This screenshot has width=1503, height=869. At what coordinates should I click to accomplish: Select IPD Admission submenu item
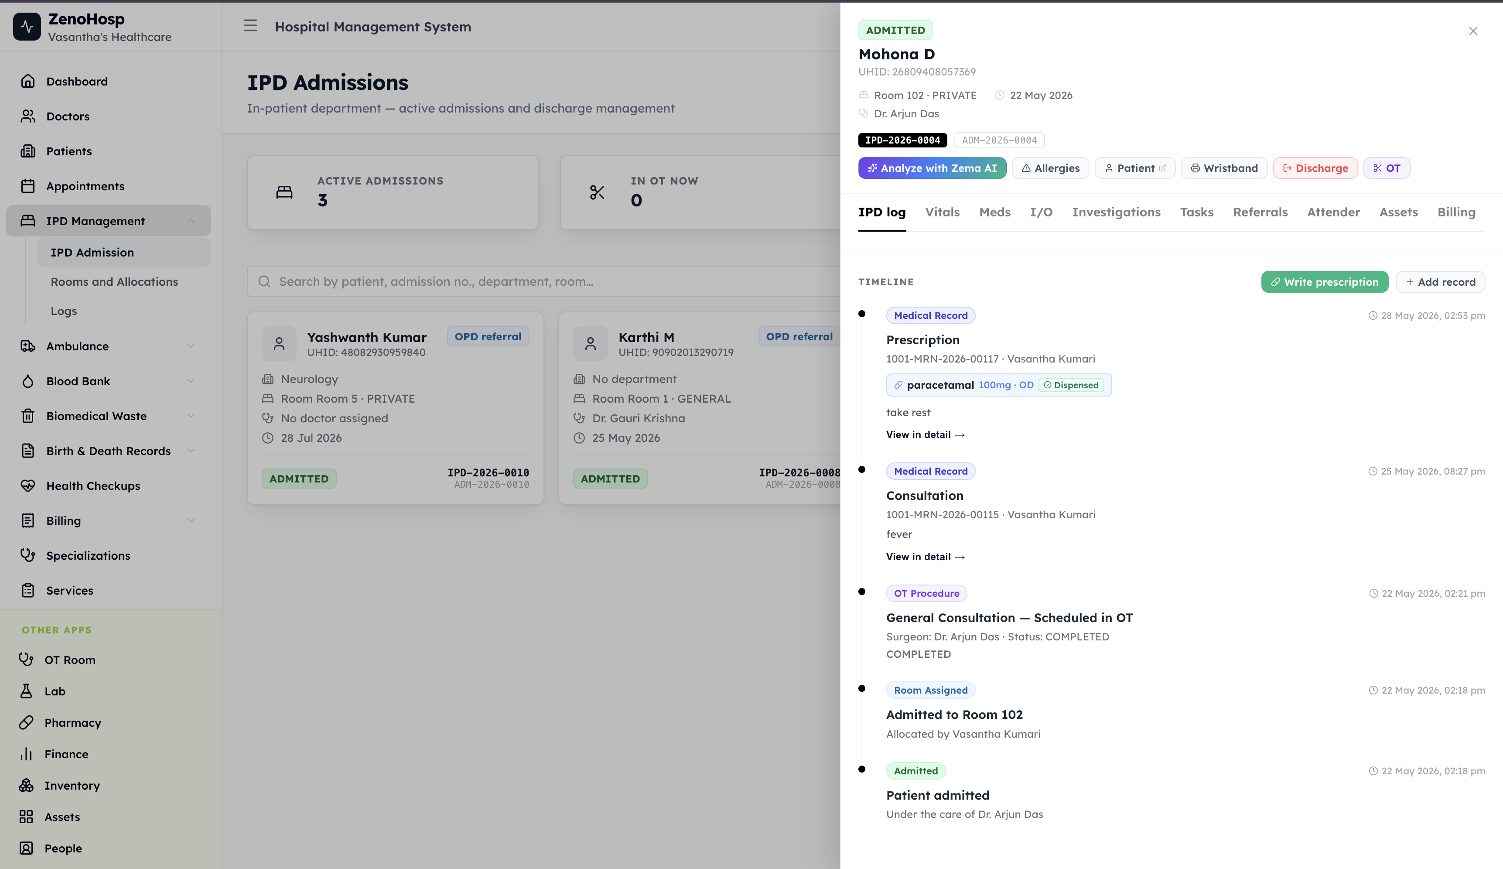click(x=123, y=252)
